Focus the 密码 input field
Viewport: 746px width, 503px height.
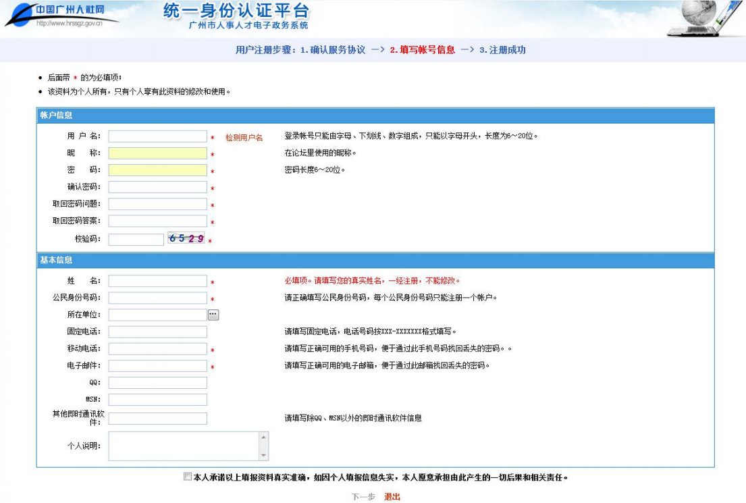pos(157,170)
